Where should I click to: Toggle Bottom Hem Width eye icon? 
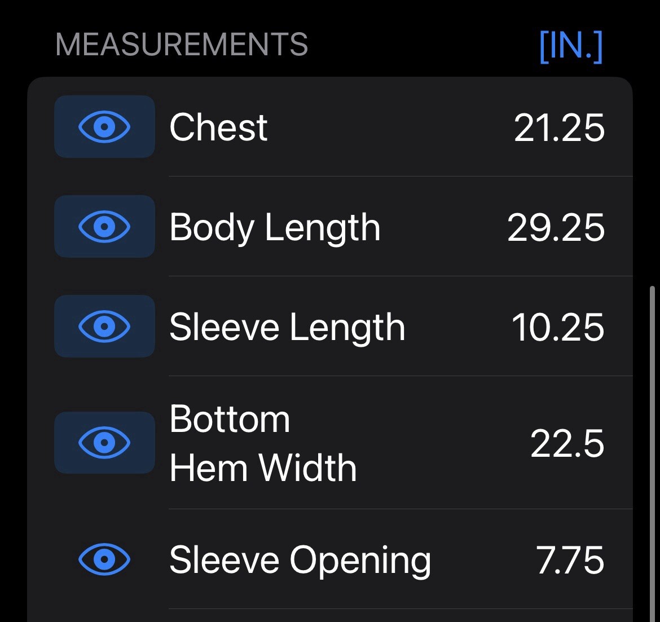(104, 443)
